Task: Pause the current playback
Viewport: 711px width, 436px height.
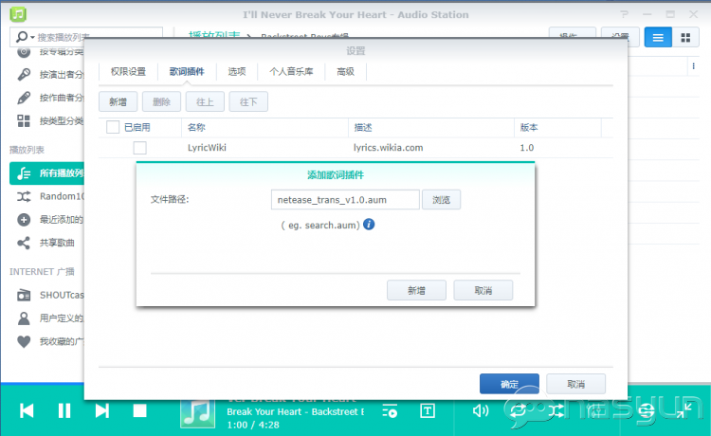Action: point(64,411)
